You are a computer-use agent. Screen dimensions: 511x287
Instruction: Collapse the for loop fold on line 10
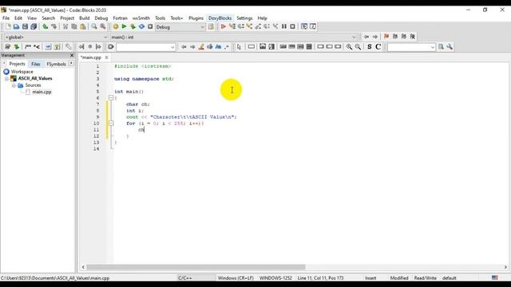111,123
